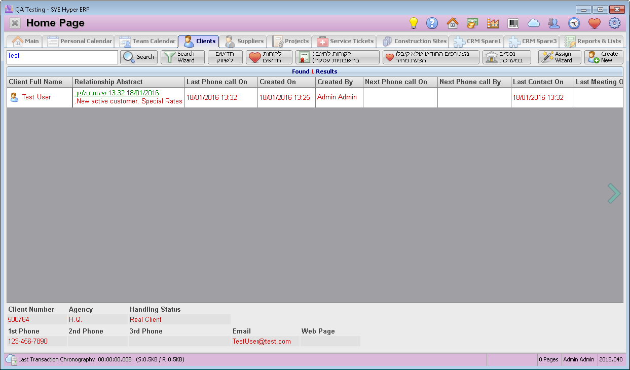This screenshot has height=370, width=630.
Task: Open the Assign Wizard wand button
Action: click(x=560, y=57)
